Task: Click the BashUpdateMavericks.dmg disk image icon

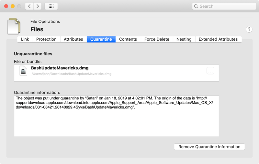Action: pyautogui.click(x=23, y=71)
